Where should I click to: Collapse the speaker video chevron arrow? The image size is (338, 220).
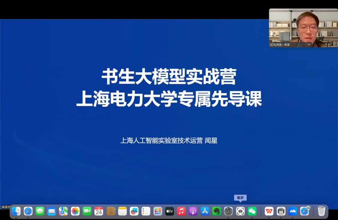point(309,45)
